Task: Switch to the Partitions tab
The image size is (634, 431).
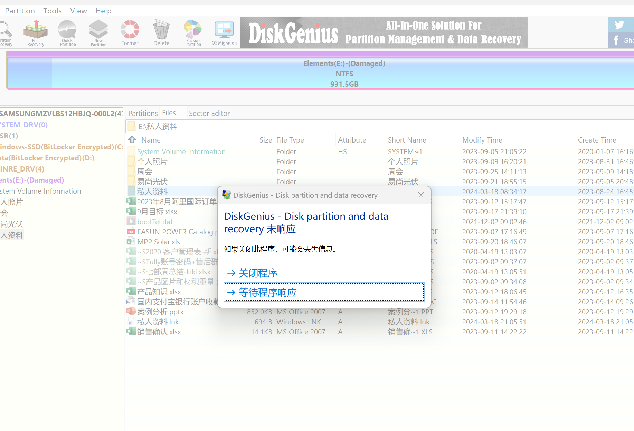Action: [143, 113]
